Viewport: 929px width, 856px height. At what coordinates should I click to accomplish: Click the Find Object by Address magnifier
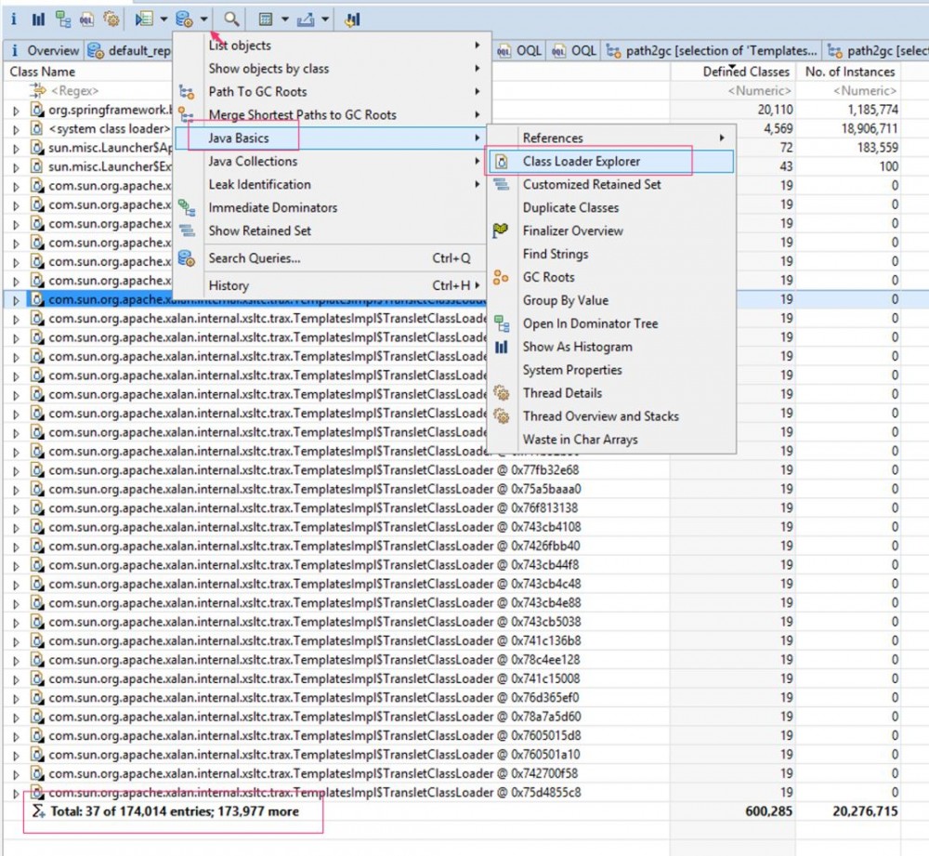click(x=231, y=19)
